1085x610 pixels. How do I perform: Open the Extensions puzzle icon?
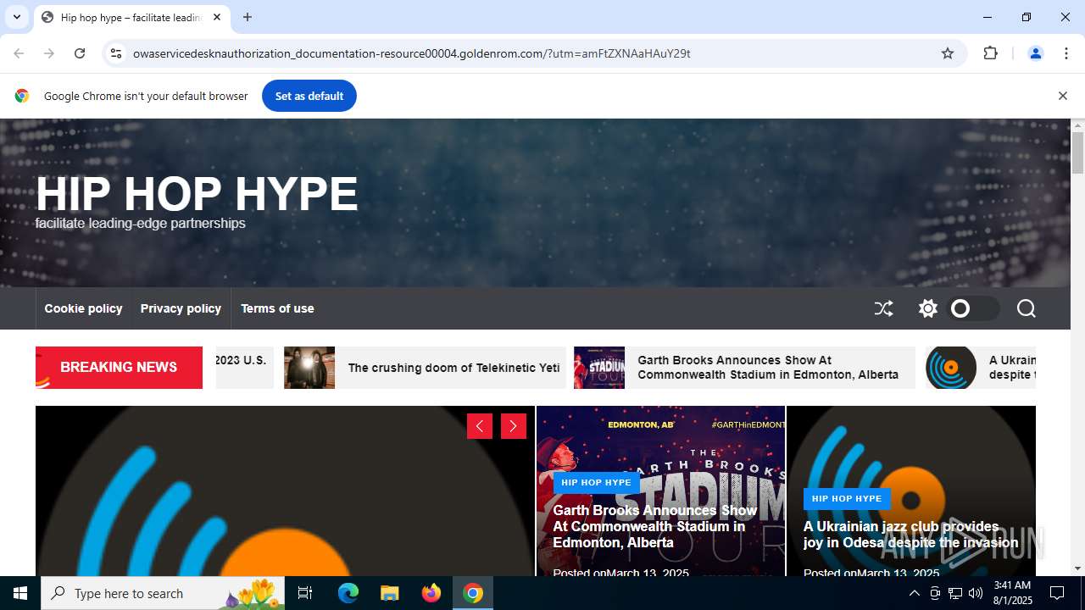(990, 53)
